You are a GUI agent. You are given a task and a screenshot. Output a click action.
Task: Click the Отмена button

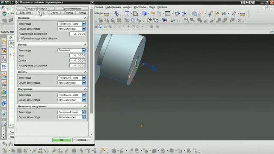[x=82, y=140]
